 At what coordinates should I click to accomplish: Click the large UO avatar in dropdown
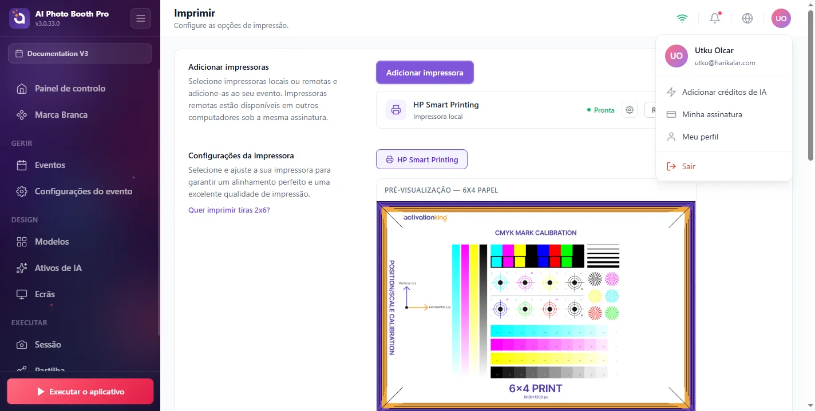tap(676, 56)
